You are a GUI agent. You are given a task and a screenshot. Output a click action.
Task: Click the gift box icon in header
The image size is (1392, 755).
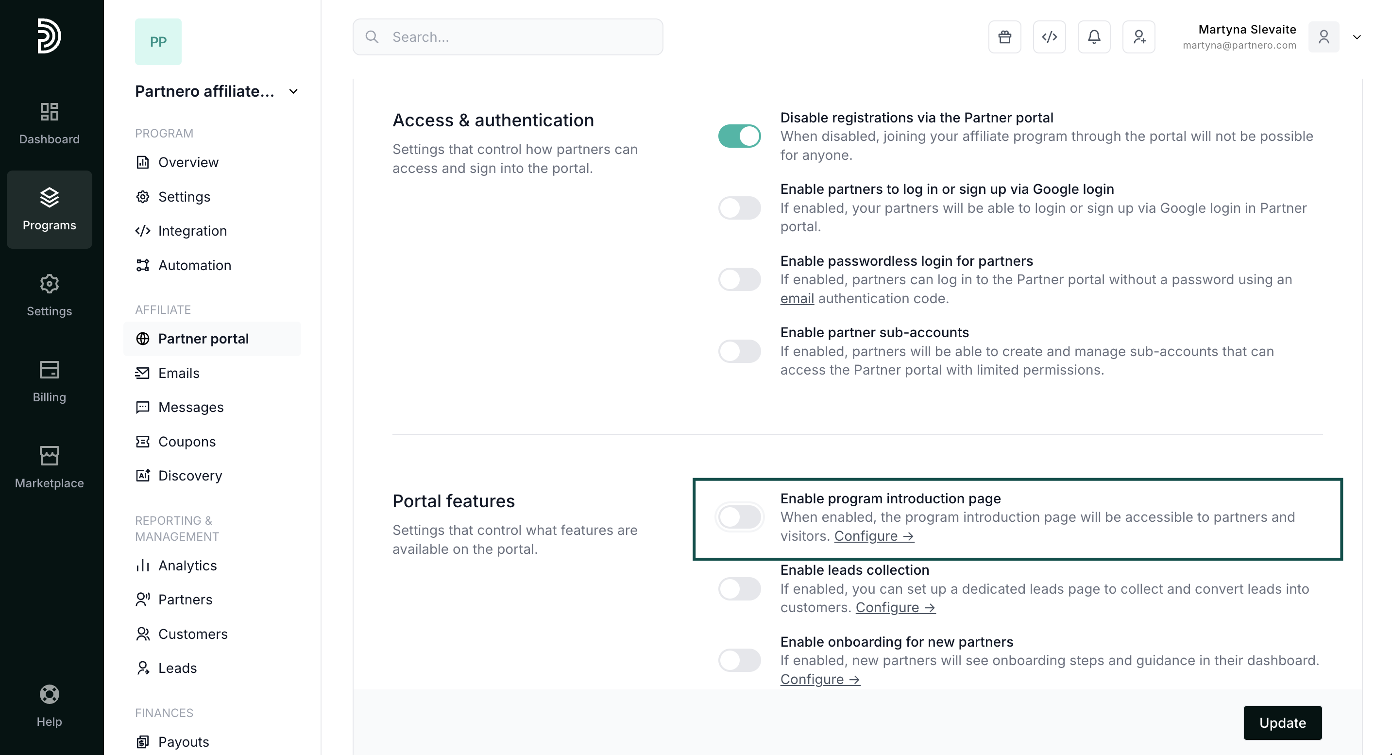click(1004, 37)
